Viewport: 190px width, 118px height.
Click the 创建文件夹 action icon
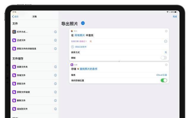coord(14,67)
